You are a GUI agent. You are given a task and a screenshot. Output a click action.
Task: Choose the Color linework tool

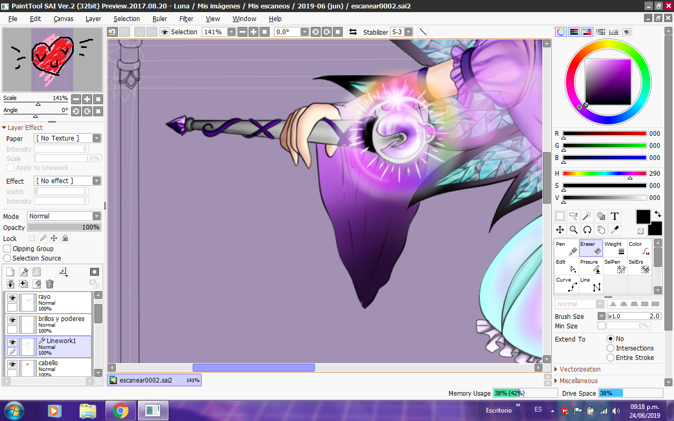[639, 248]
